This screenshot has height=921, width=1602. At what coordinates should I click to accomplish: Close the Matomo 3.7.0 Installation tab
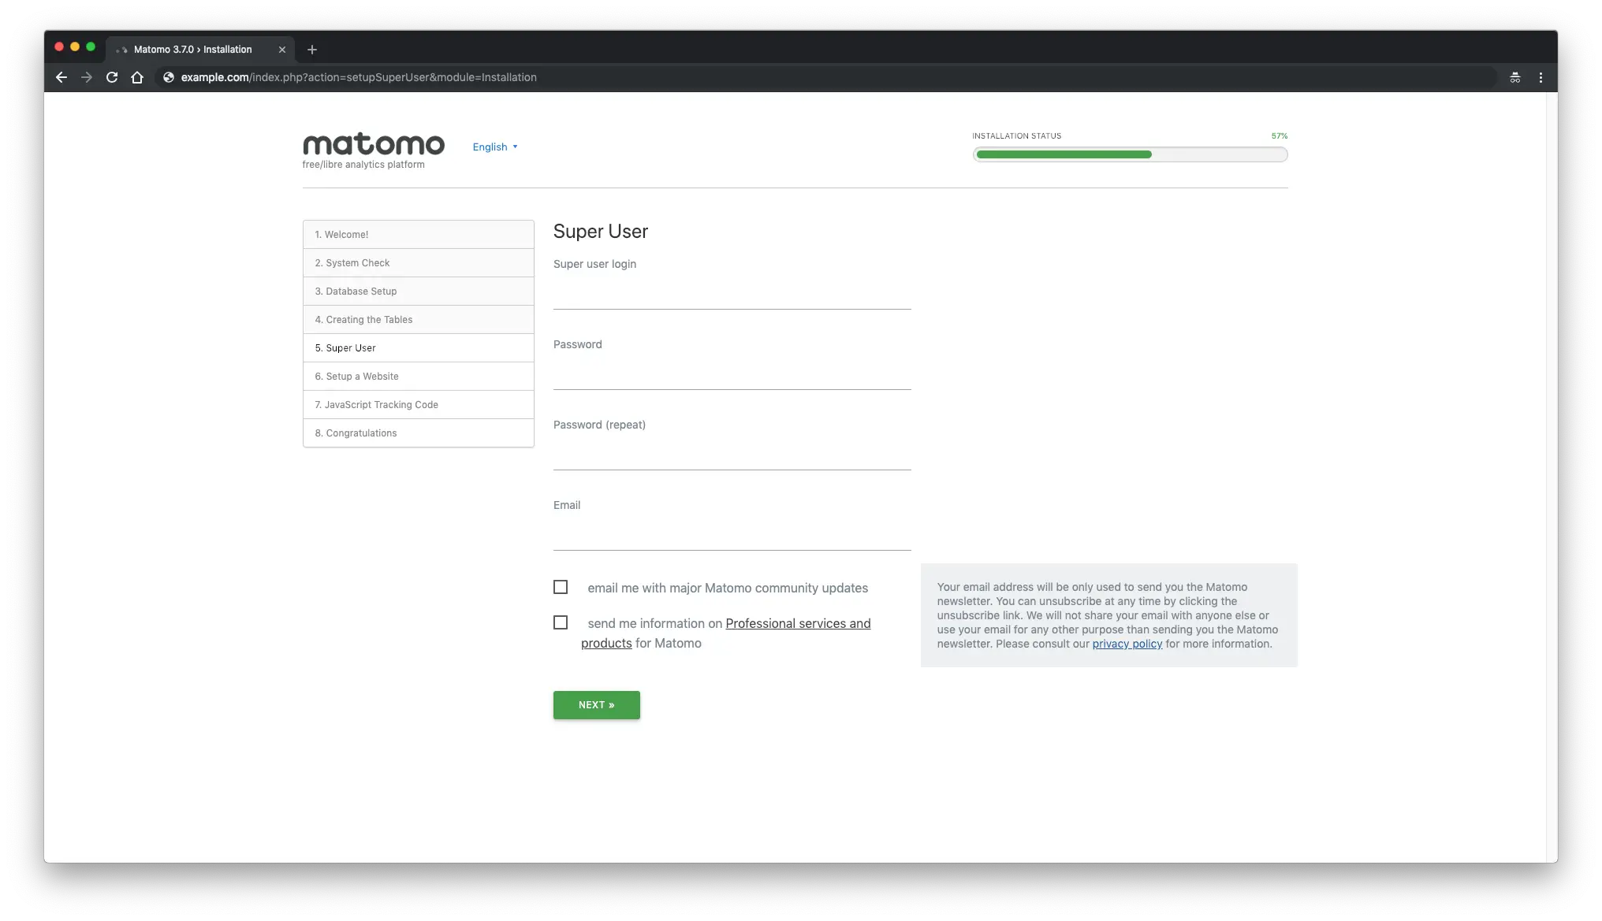pyautogui.click(x=282, y=50)
